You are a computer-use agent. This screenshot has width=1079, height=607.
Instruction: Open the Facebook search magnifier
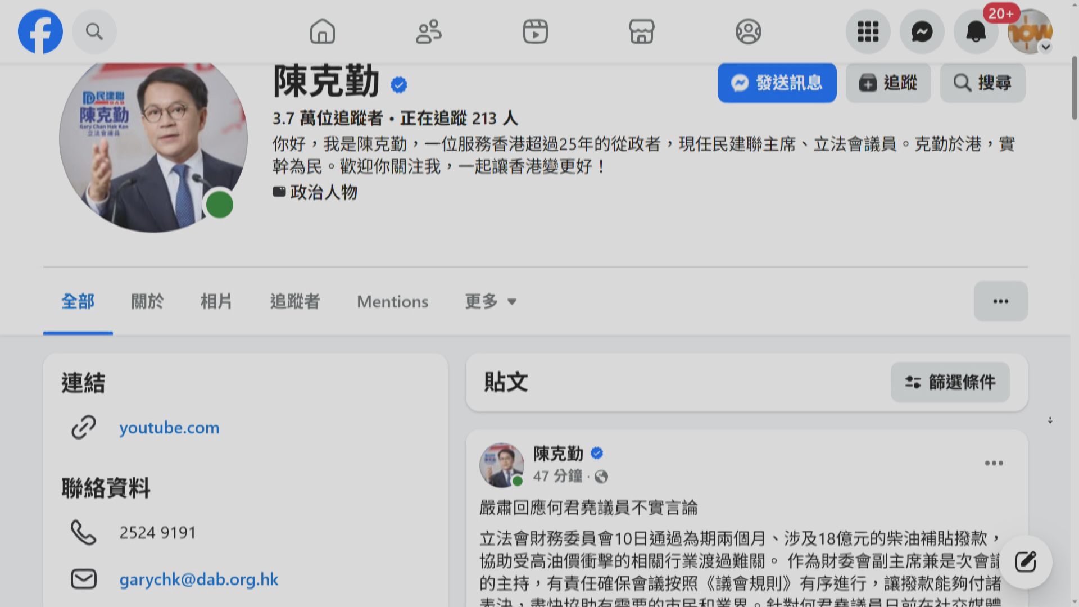coord(94,31)
